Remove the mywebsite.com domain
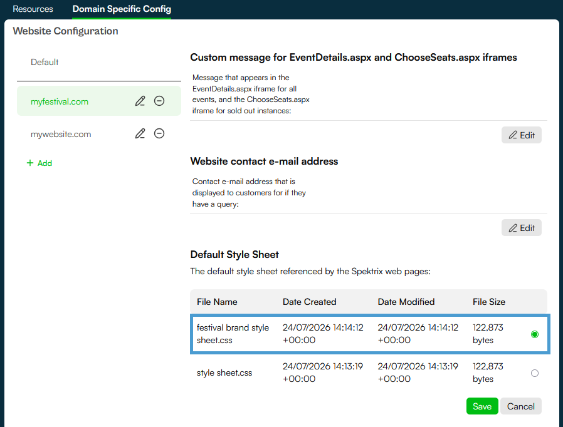Viewport: 563px width, 427px height. (159, 133)
